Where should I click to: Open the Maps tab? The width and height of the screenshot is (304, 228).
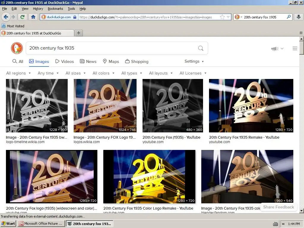pos(111,61)
